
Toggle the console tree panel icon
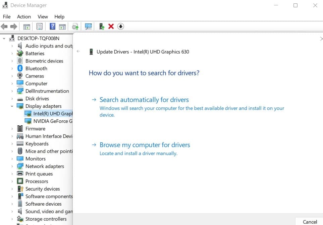(x=26, y=26)
